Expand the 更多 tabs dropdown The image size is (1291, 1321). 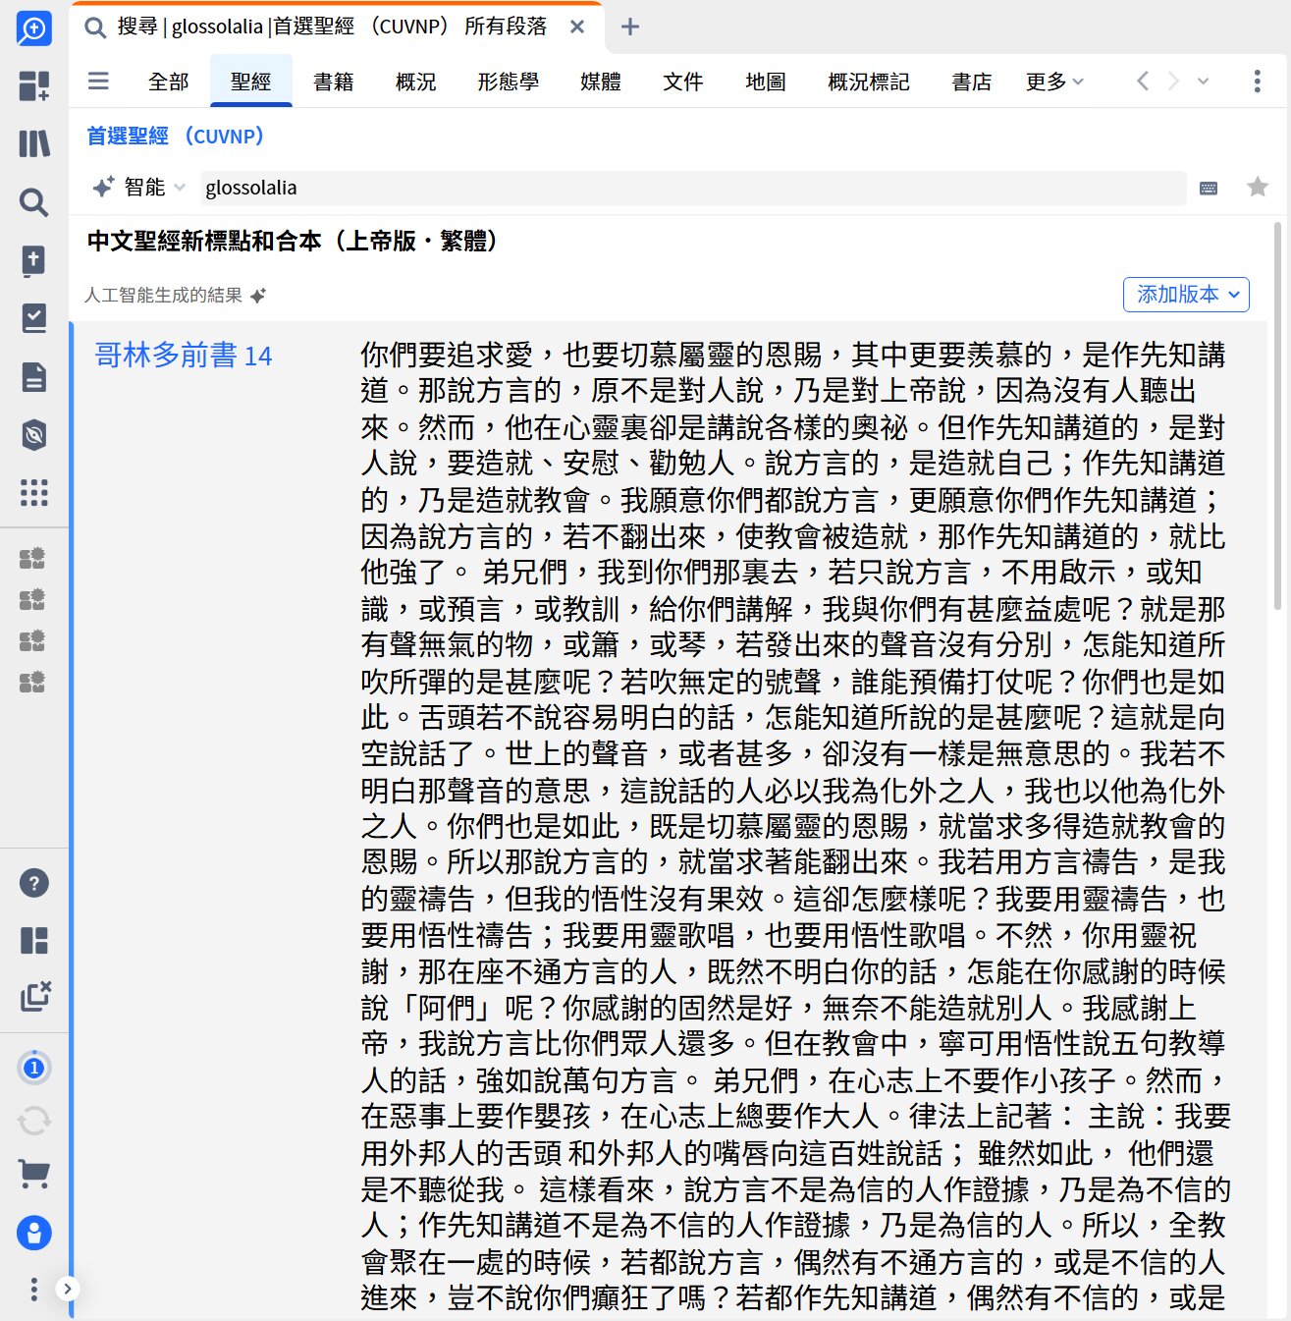pos(1054,82)
